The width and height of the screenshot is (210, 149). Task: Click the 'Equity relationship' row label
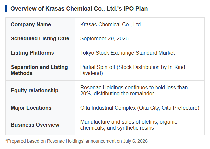click(x=35, y=91)
